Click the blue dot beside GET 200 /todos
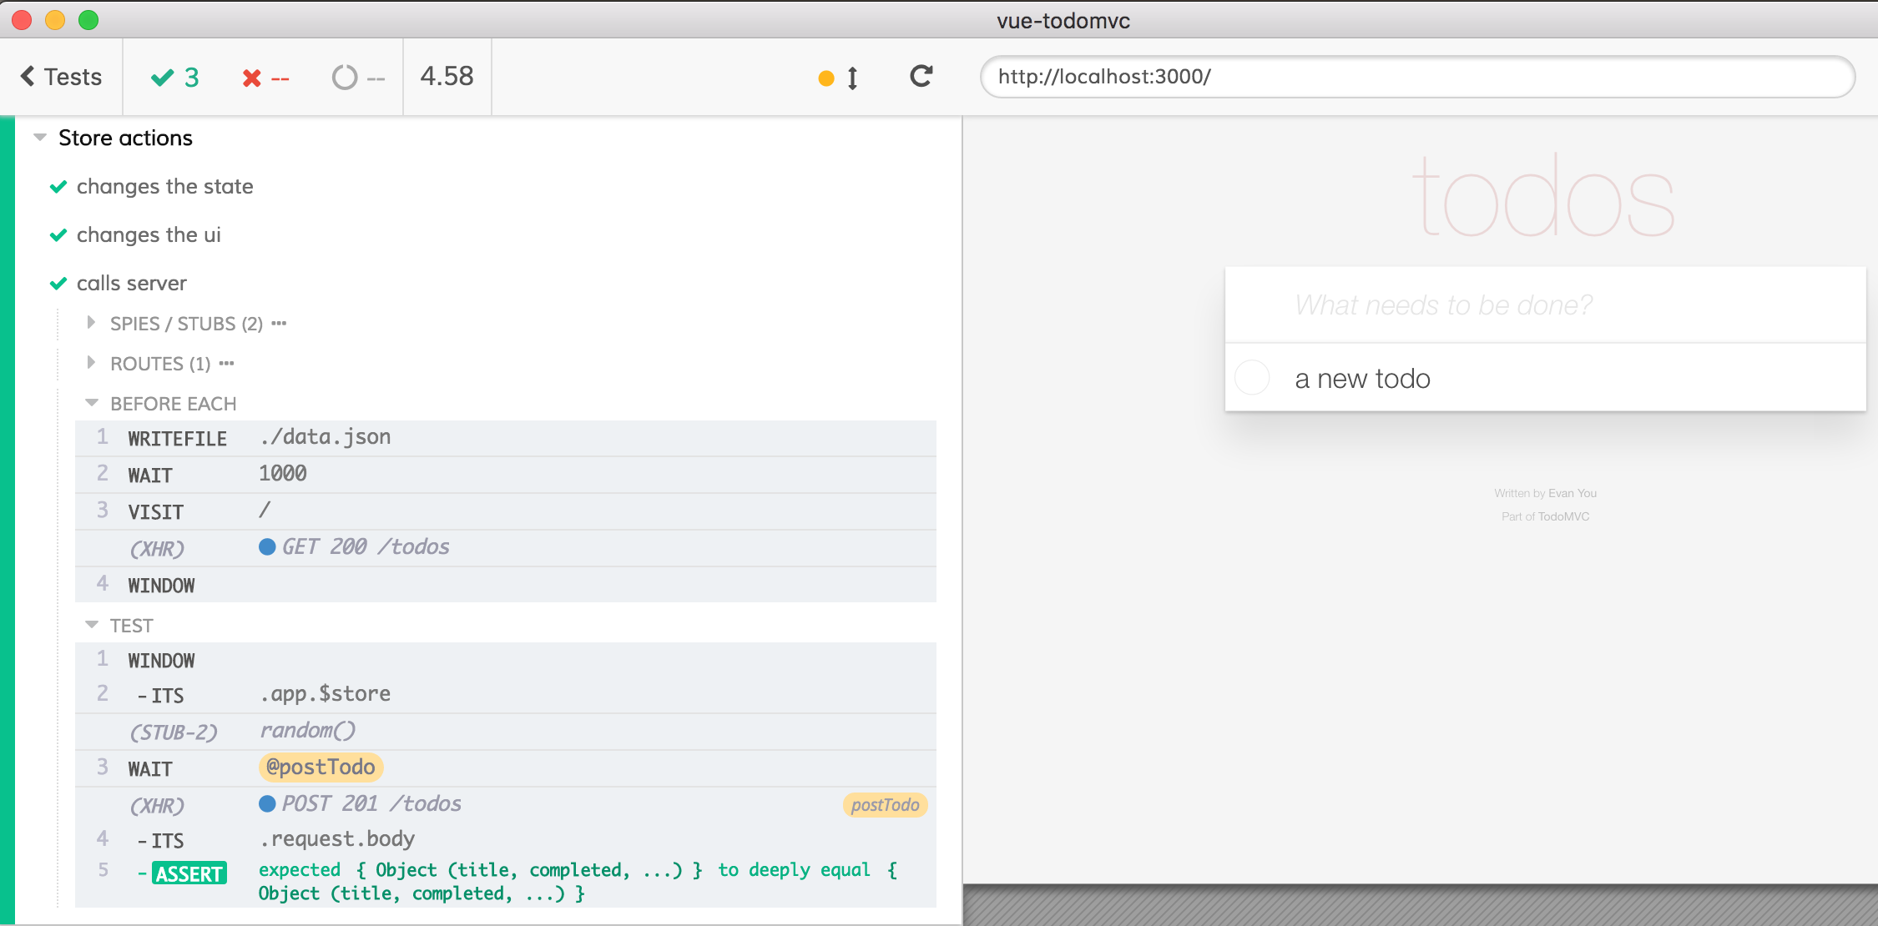This screenshot has width=1878, height=926. click(x=267, y=547)
